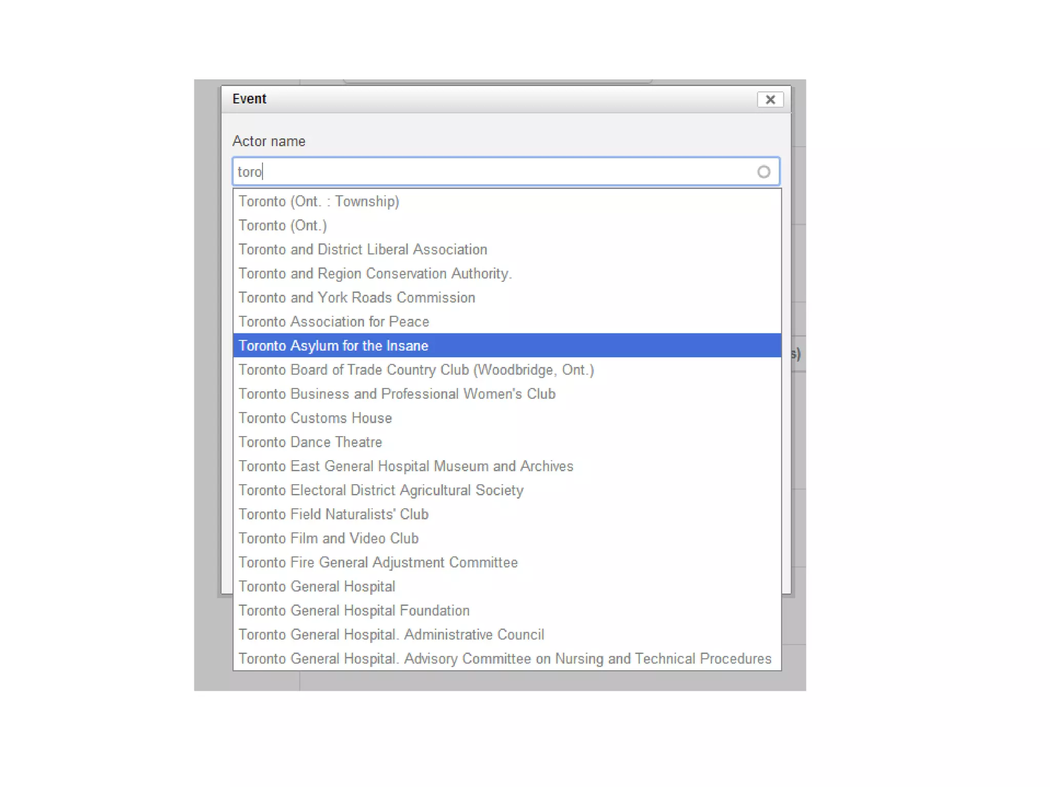Select Toronto Customs House entry
This screenshot has height=787, width=1050.
click(315, 418)
